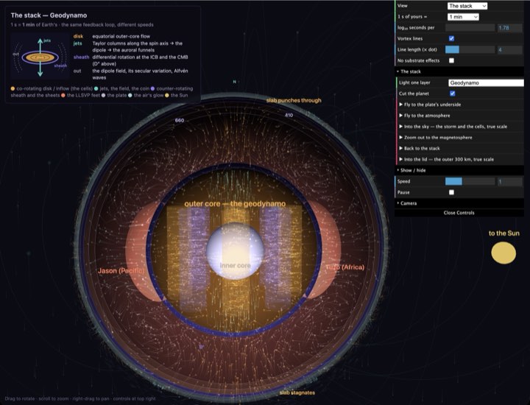Adjust the log10 seconds per slider

(470, 28)
